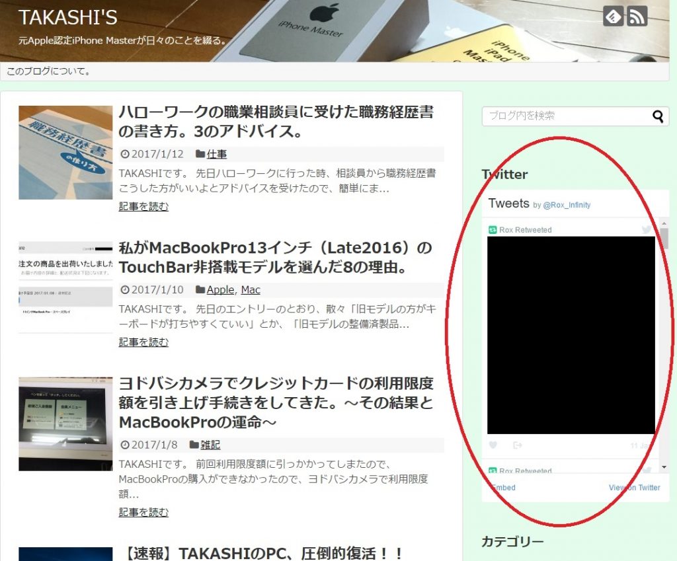Like the first tweet with heart icon
The height and width of the screenshot is (561, 677).
493,445
